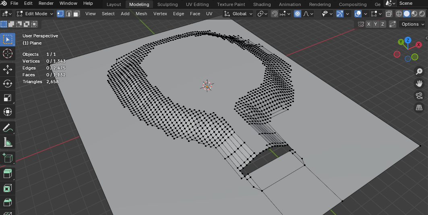The height and width of the screenshot is (215, 428).
Task: Open selectability and visibility dropdown
Action: 327,14
